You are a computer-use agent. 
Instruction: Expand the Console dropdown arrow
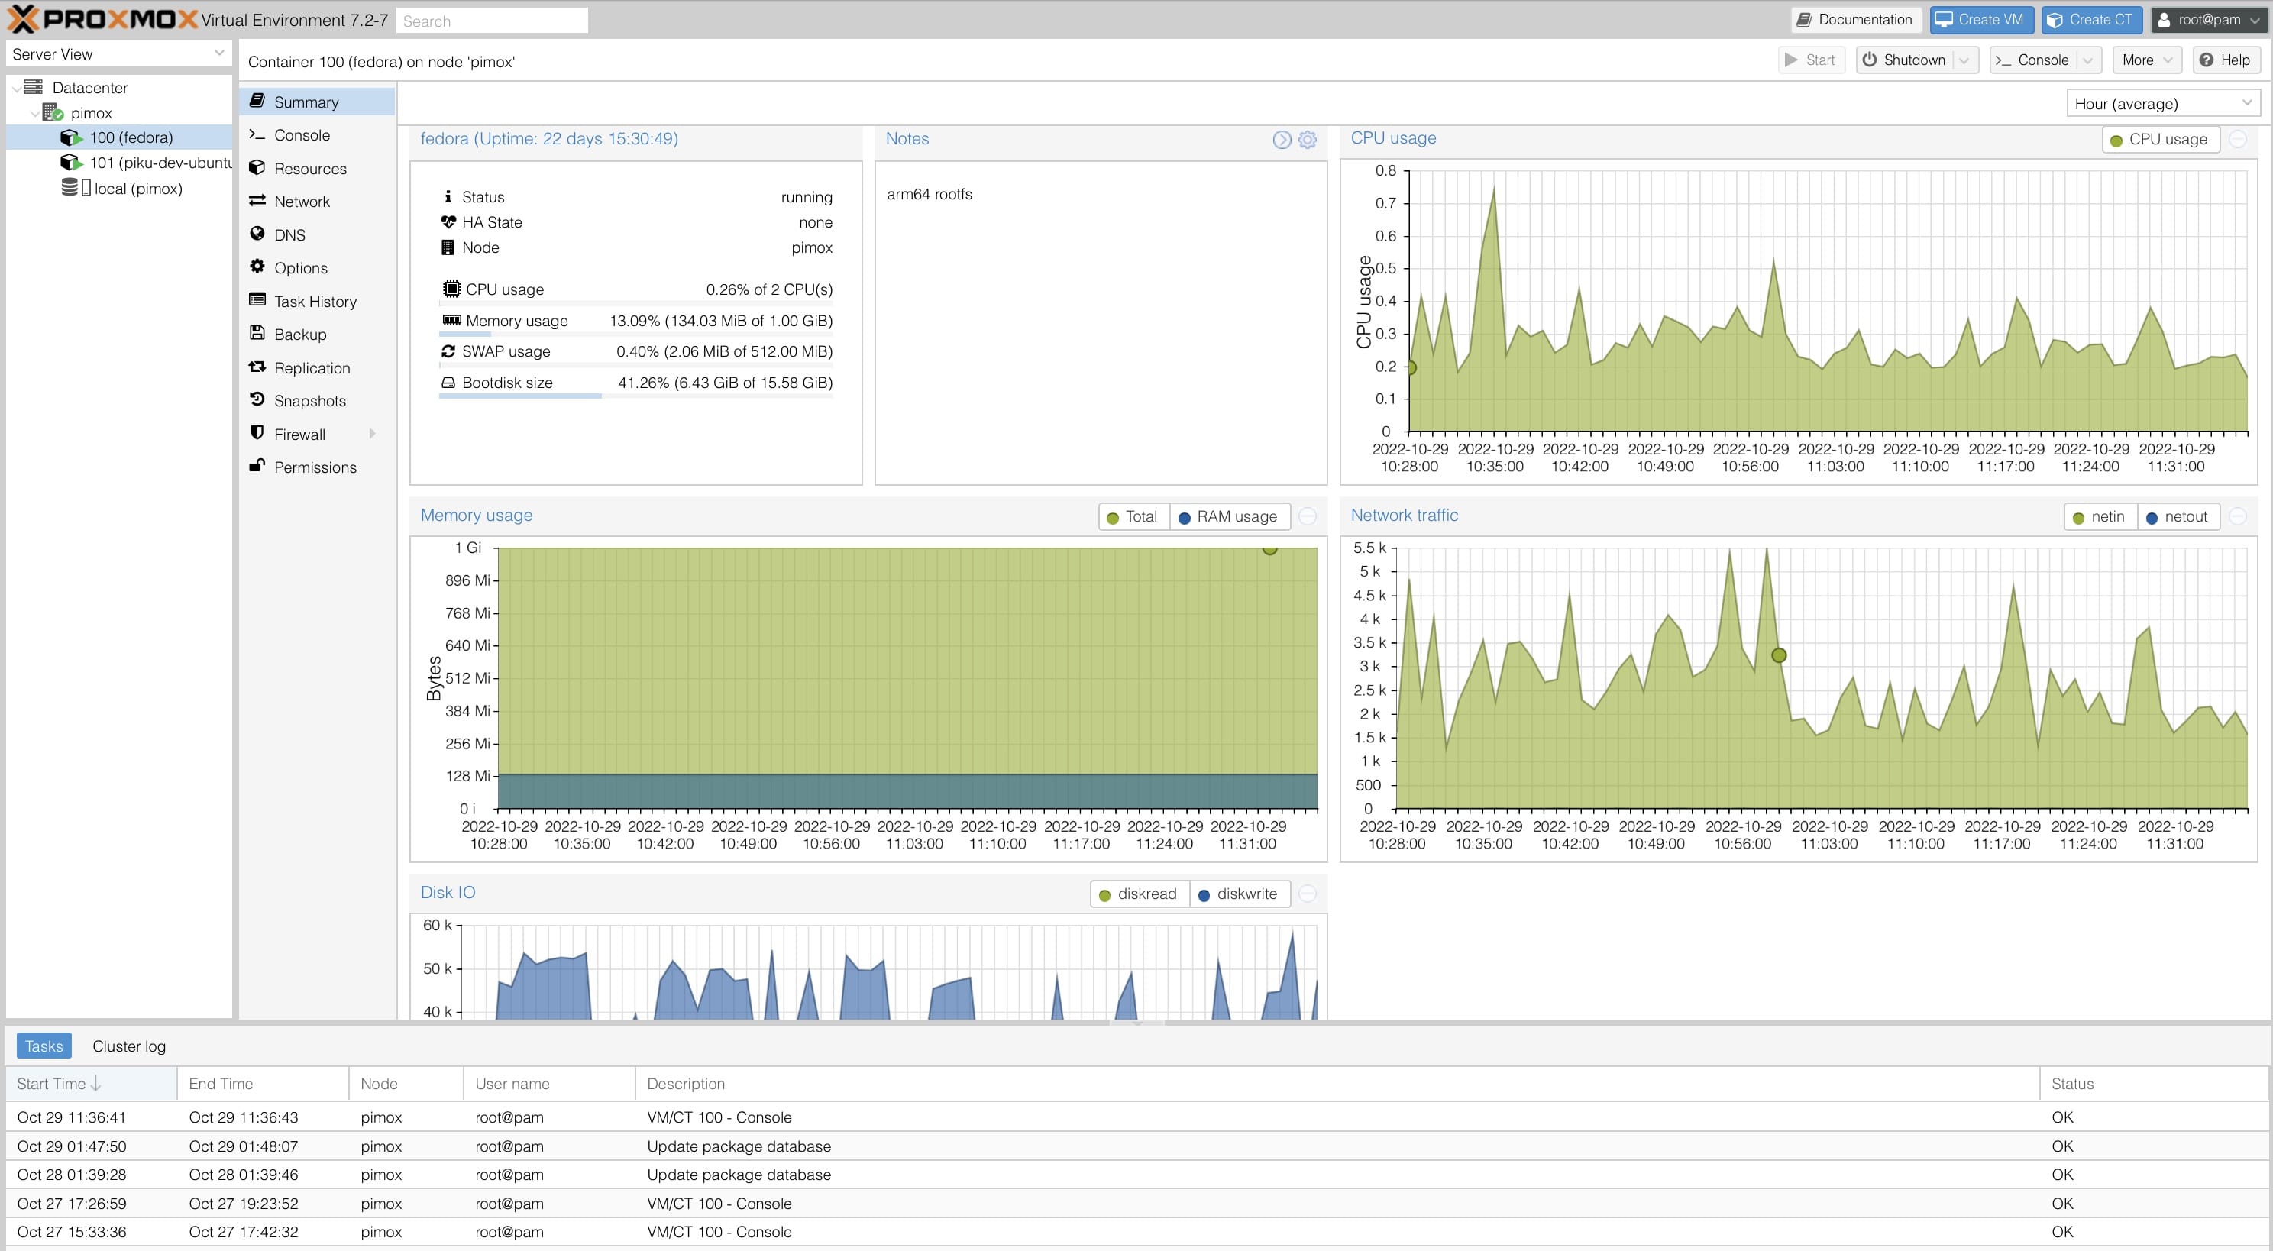[2087, 60]
